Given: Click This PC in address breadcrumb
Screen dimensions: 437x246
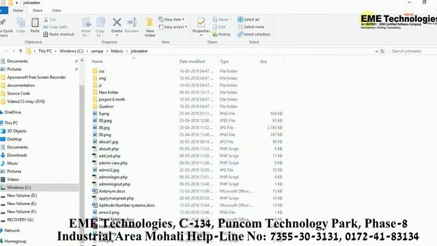Looking at the screenshot, I should 45,51.
